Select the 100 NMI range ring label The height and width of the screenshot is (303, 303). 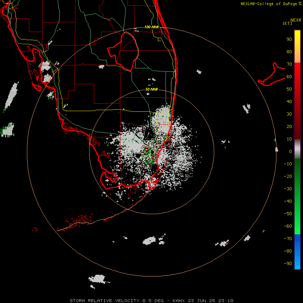click(x=151, y=27)
